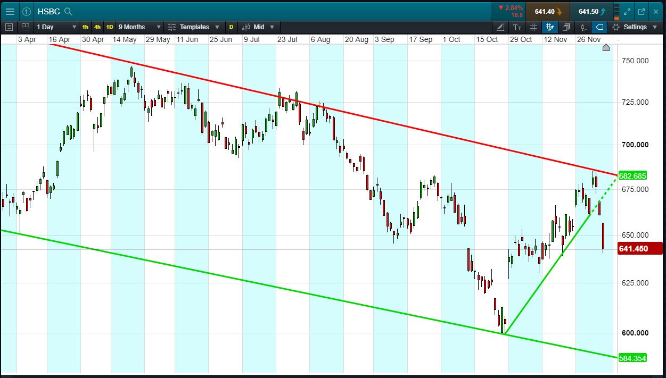The height and width of the screenshot is (378, 666).
Task: Close the HSBC chart panel
Action: [655, 11]
